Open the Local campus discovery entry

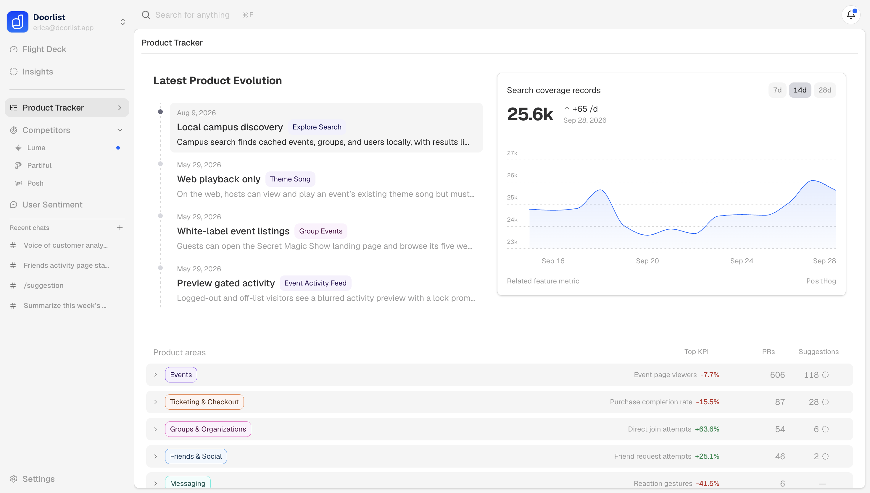pyautogui.click(x=326, y=128)
